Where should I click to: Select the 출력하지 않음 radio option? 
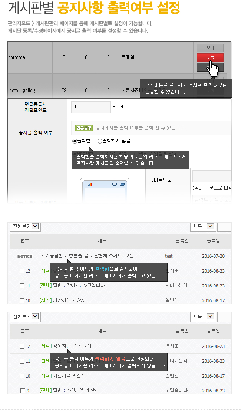click(x=99, y=141)
